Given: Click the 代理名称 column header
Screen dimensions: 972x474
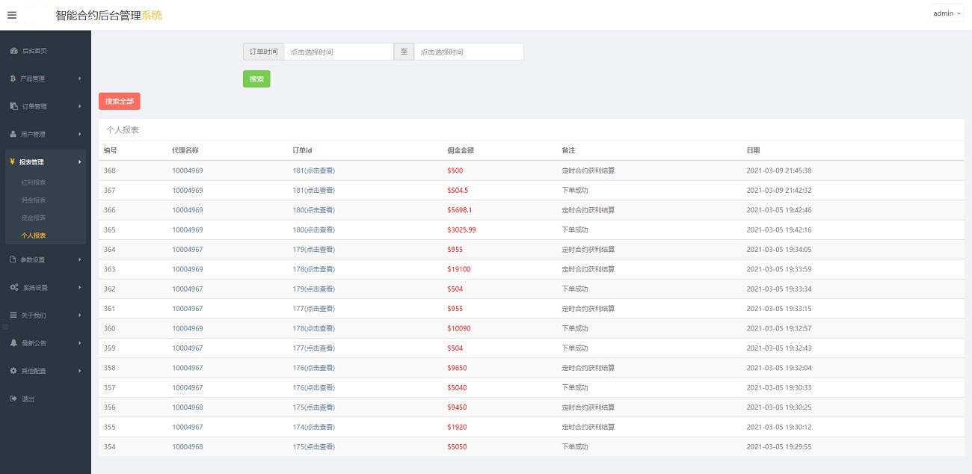Looking at the screenshot, I should (x=185, y=150).
